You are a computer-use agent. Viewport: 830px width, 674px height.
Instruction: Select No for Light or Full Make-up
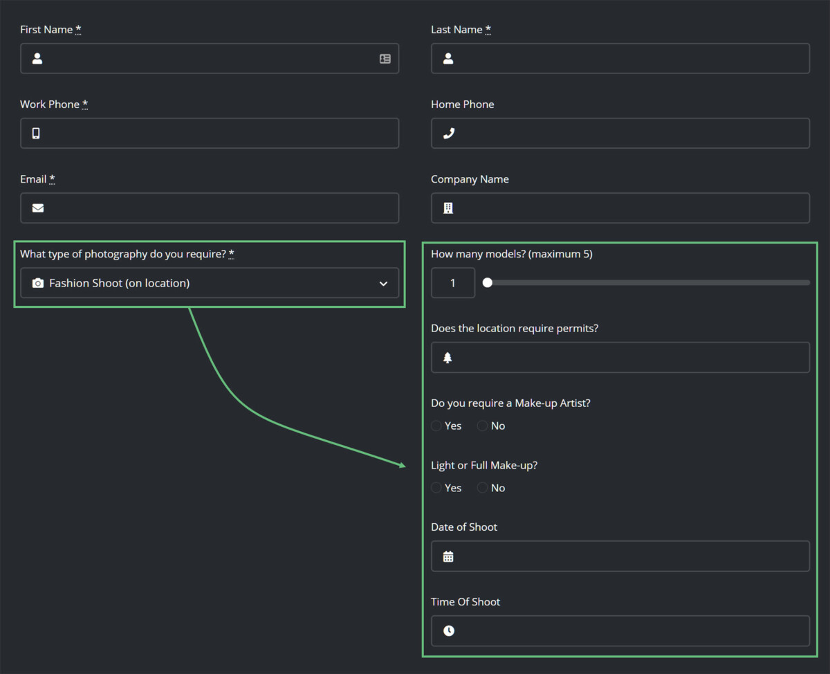point(482,488)
